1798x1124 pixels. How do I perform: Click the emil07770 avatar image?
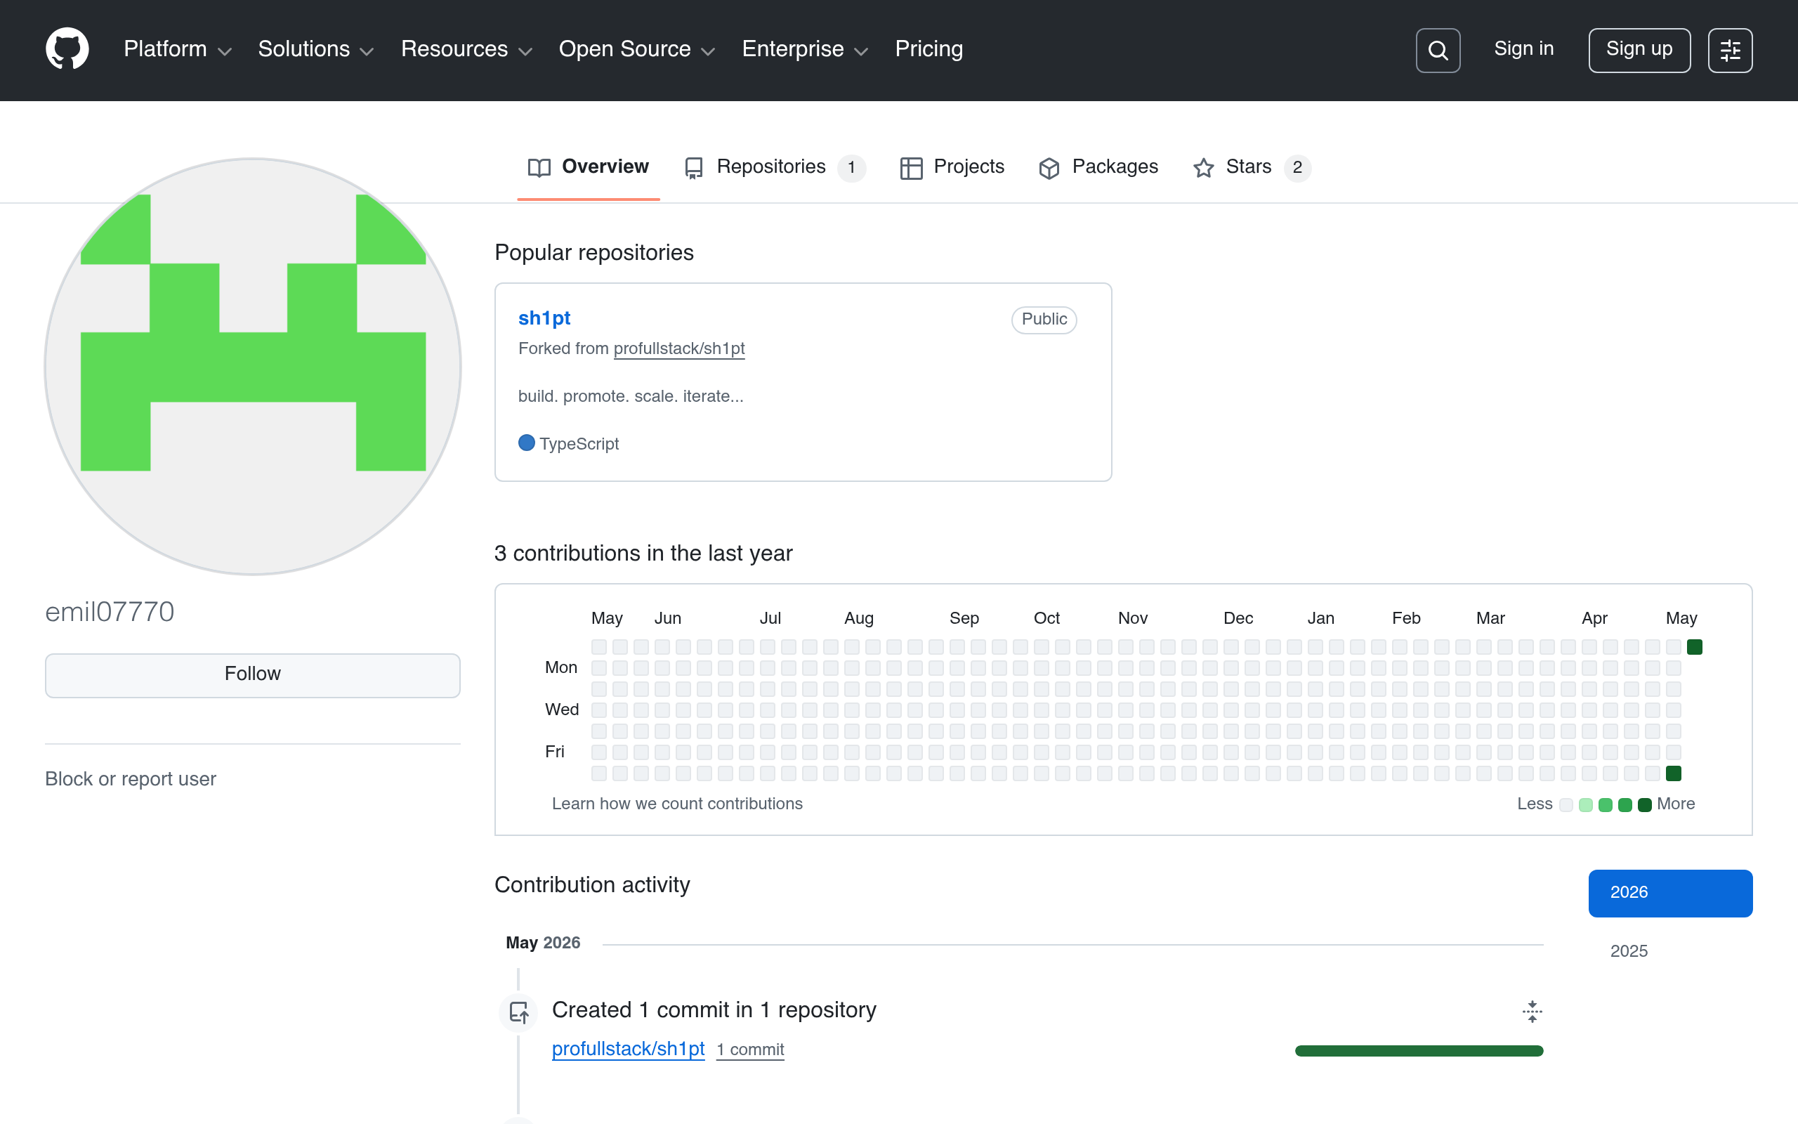coord(253,367)
